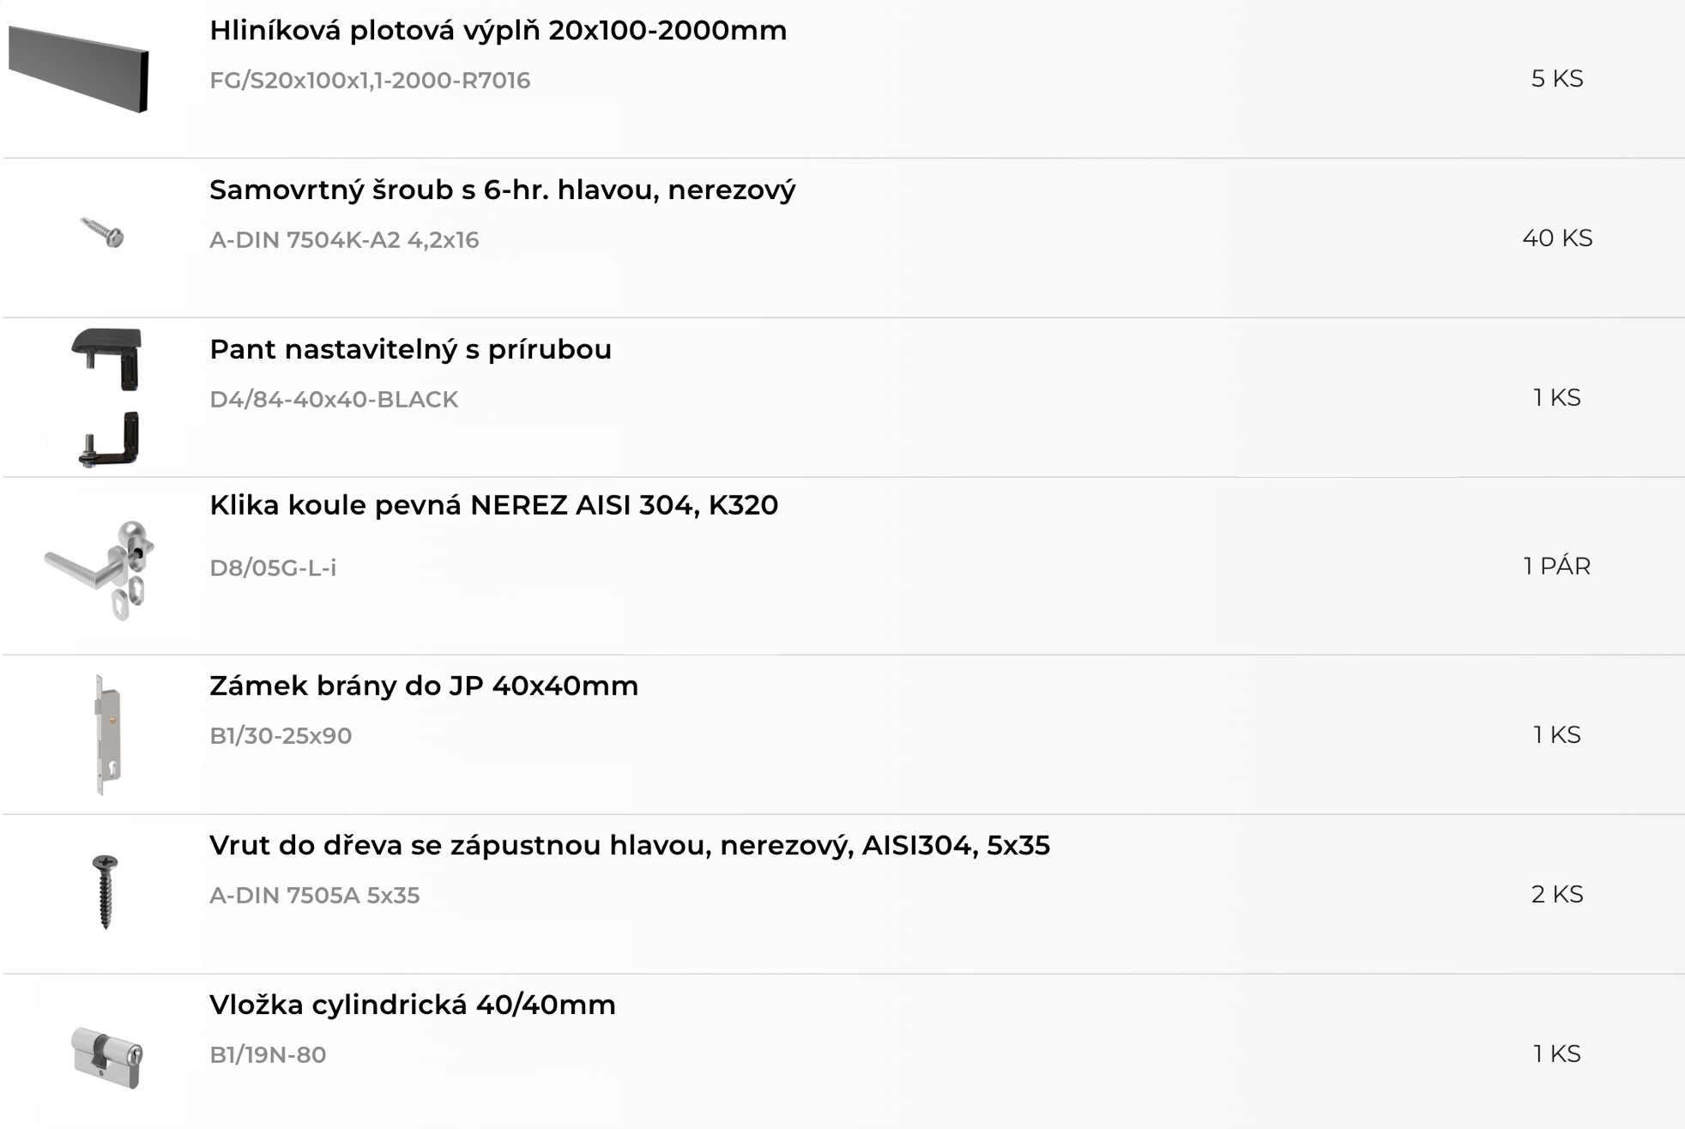Click the gate lock product image
Viewport: 1685px width, 1129px height.
coord(107,735)
